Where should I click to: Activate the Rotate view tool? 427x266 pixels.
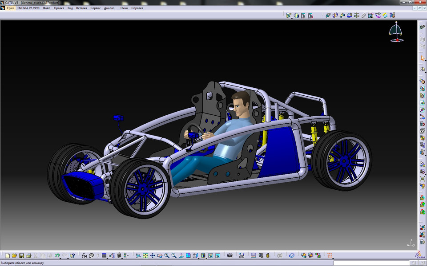(x=159, y=255)
